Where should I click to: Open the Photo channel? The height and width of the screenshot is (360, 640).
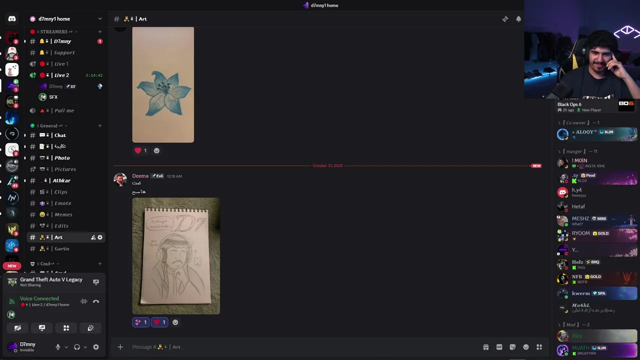[x=66, y=158]
